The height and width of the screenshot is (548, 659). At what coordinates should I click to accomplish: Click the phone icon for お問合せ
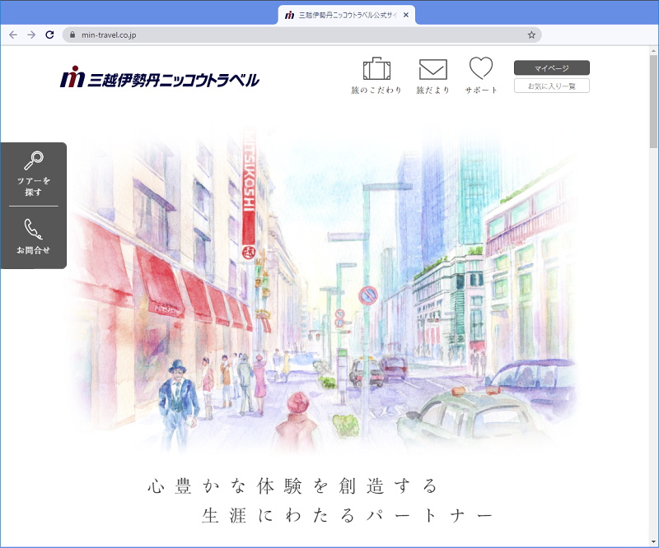[34, 228]
